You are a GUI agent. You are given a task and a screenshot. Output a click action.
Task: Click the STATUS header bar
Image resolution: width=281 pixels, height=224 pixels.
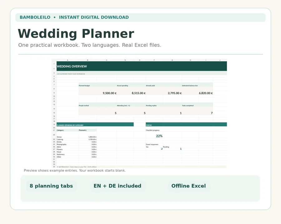186,124
